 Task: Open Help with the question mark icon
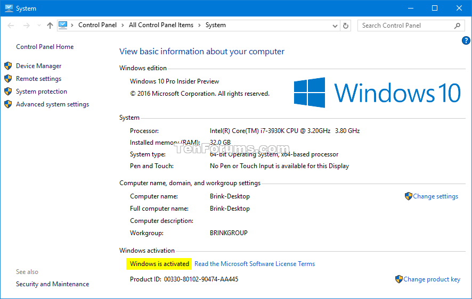(x=466, y=40)
